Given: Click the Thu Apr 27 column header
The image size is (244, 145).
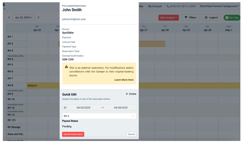Looking at the screenshot, I should click(x=143, y=28).
